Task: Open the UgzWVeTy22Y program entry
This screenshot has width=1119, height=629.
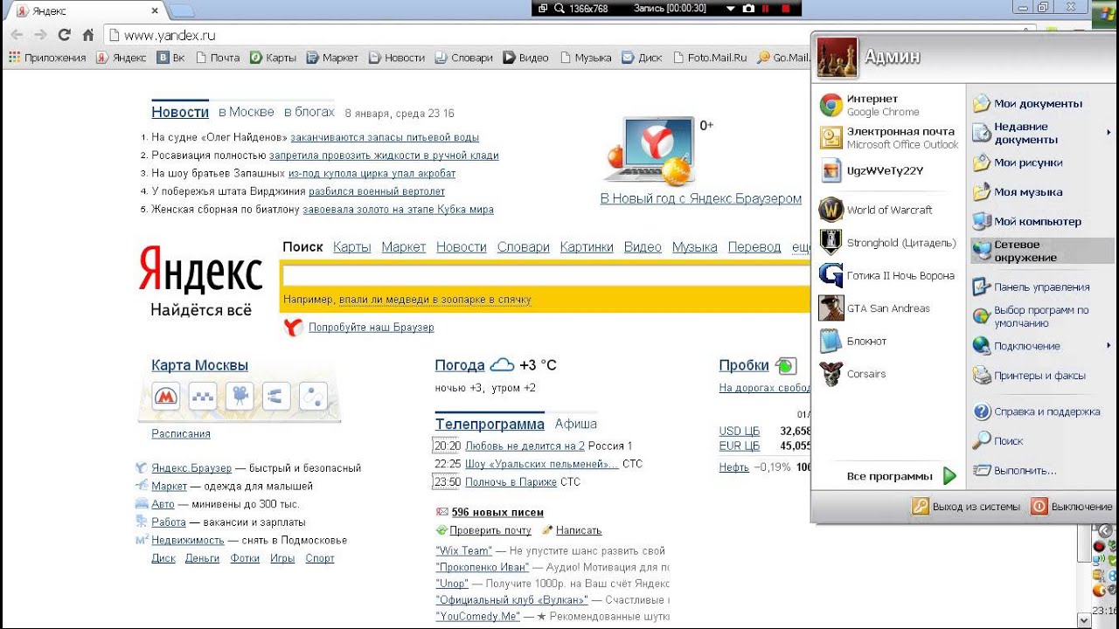Action: (x=888, y=170)
